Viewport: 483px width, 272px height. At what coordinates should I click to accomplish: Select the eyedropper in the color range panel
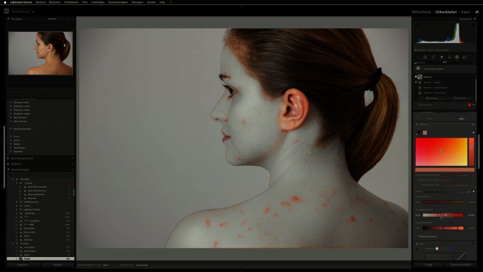click(x=417, y=133)
